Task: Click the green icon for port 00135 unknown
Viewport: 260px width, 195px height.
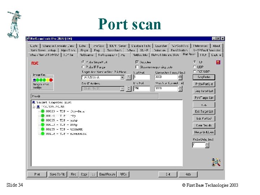Action: click(43, 129)
